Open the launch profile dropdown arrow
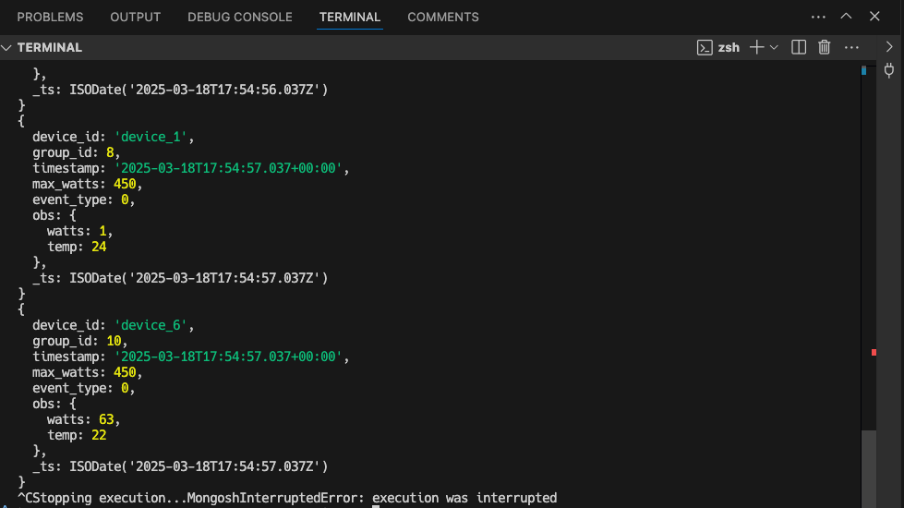Screen dimensions: 904x508 (x=774, y=47)
